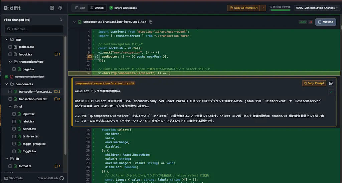This screenshot has height=183, width=342.
Task: Click highlighted line number 14
Action: click(88, 73)
